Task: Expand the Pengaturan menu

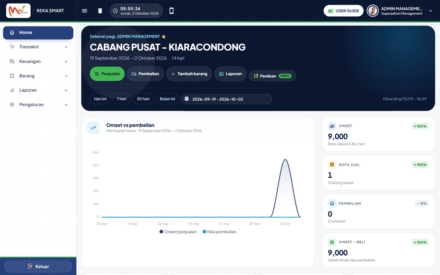Action: (x=38, y=105)
